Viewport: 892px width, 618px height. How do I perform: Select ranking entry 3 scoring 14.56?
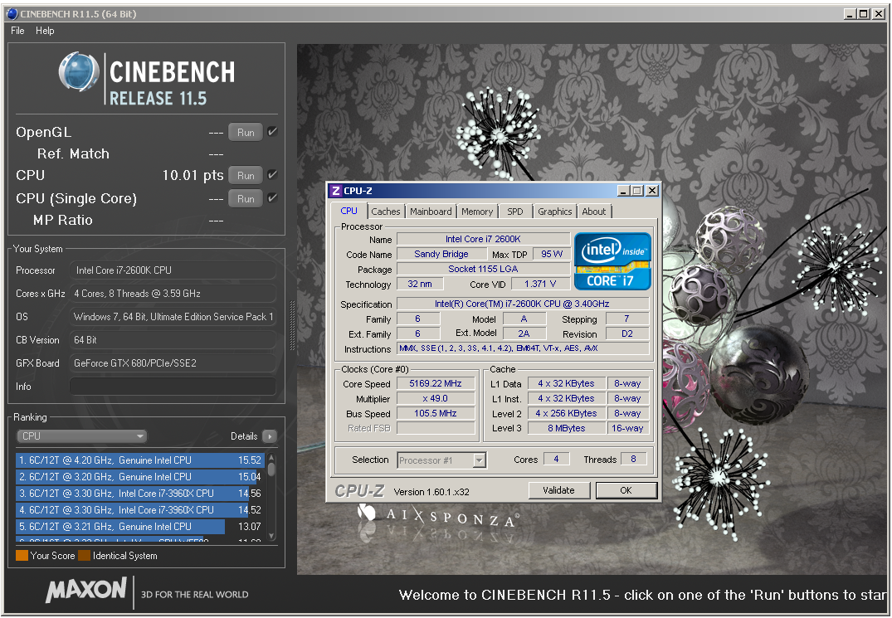tap(140, 493)
